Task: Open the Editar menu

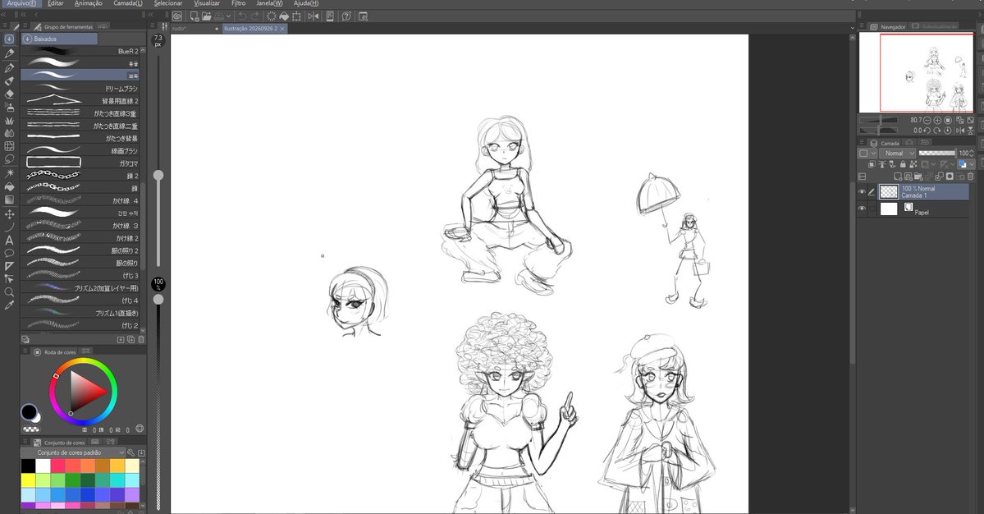Action: pyautogui.click(x=55, y=3)
